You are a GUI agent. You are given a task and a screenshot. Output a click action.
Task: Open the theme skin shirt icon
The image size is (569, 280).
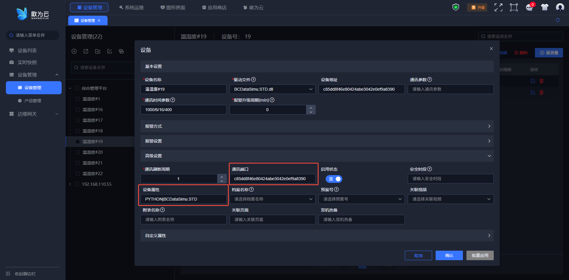544,7
